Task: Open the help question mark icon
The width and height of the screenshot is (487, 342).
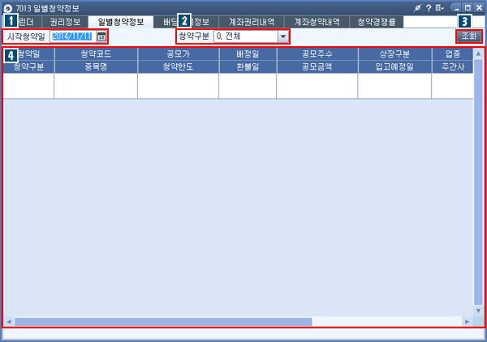Action: (x=429, y=8)
